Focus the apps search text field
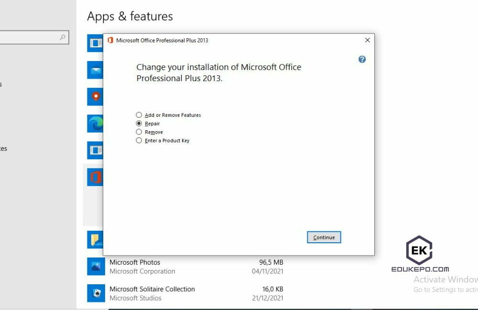This screenshot has height=310, width=478. point(29,38)
